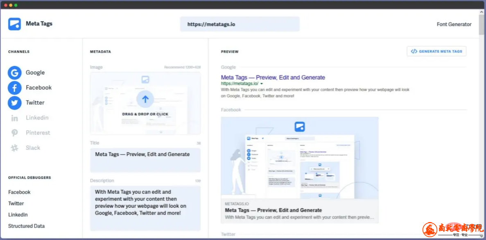Toggle the Twitter bird channel icon
Viewport: 486px width, 240px height.
pyautogui.click(x=15, y=103)
